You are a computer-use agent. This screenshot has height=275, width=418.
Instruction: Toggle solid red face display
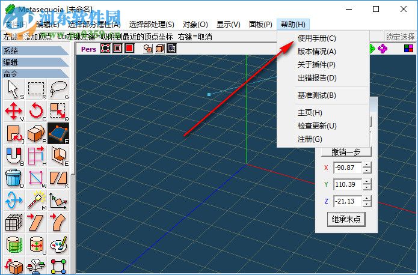pos(129,48)
